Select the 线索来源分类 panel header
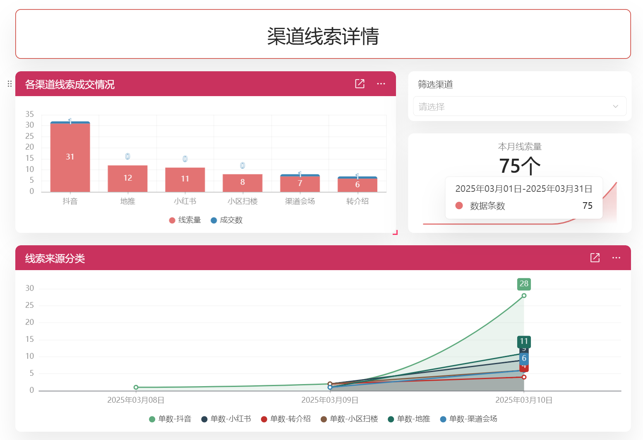643x440 pixels. [x=54, y=258]
